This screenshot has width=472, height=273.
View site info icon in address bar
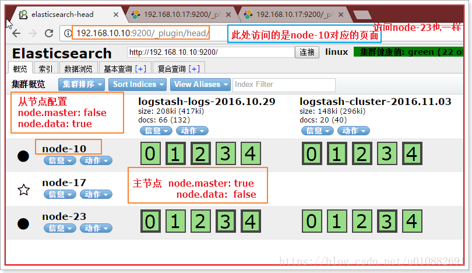[x=68, y=33]
